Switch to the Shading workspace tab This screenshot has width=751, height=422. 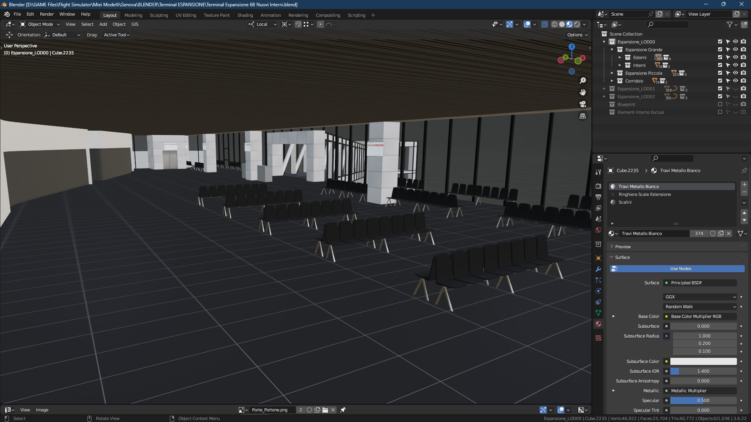tap(245, 15)
